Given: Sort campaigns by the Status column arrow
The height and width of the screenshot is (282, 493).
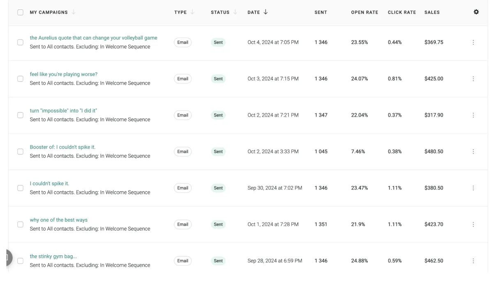Looking at the screenshot, I should click(235, 12).
